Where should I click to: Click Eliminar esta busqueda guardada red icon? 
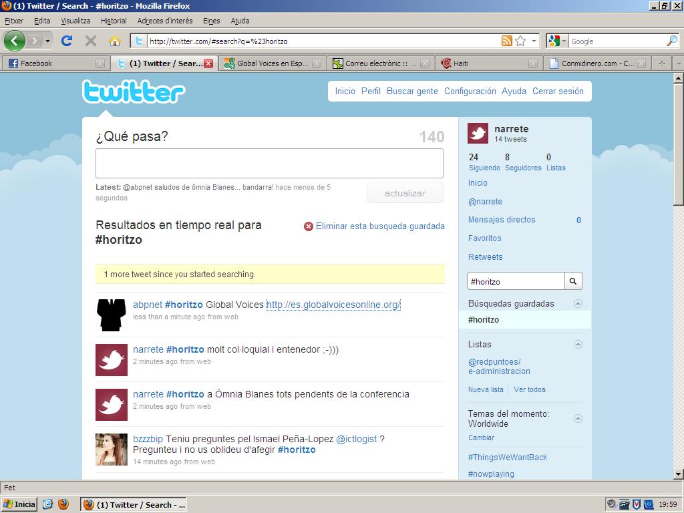click(309, 226)
